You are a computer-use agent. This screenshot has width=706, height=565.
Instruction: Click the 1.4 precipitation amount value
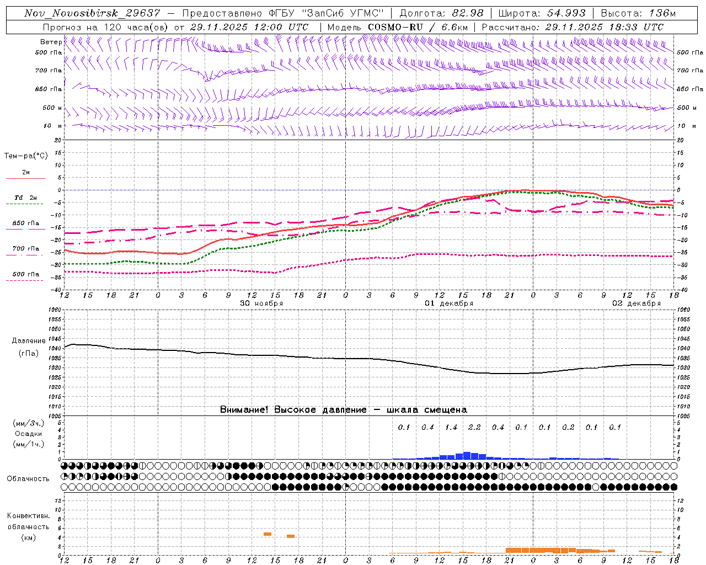[451, 427]
